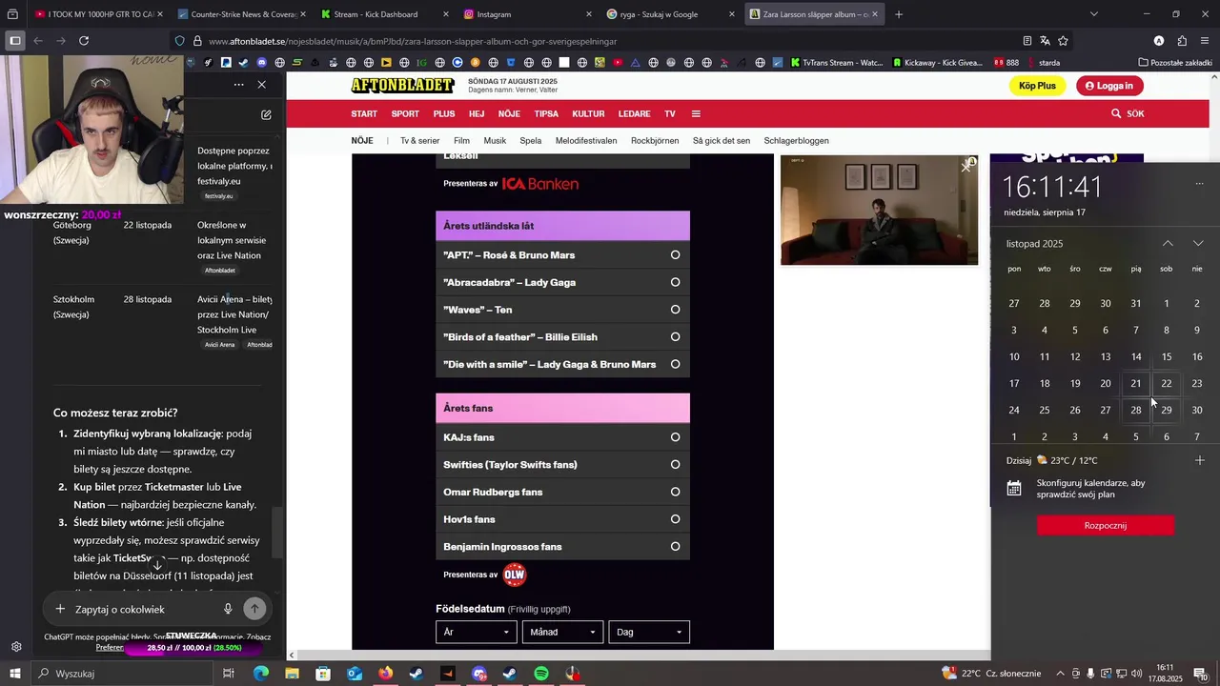Open Outlook from the taskbar

pyautogui.click(x=355, y=674)
